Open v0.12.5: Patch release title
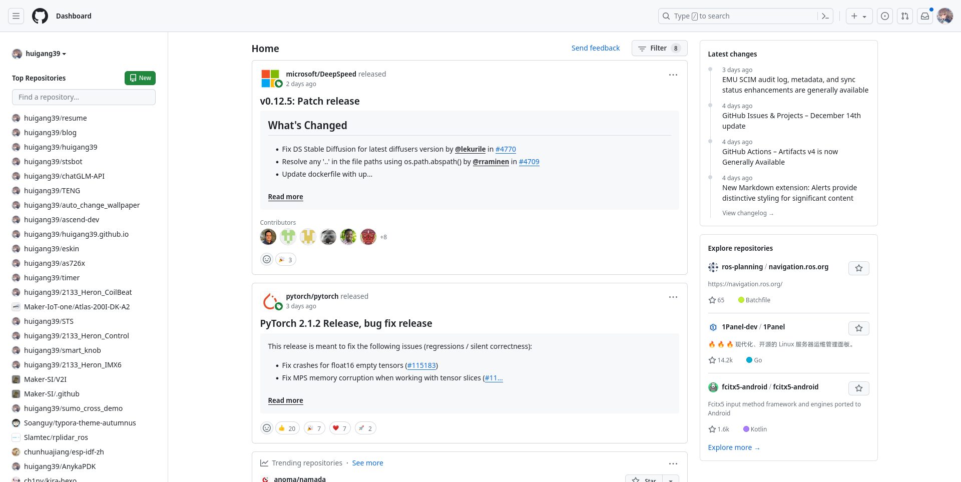Screen dimensions: 961x482 [310, 101]
